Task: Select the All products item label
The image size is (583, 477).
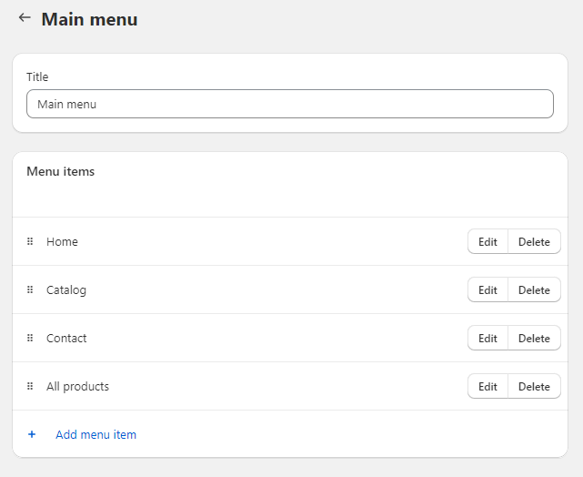Action: click(x=77, y=386)
